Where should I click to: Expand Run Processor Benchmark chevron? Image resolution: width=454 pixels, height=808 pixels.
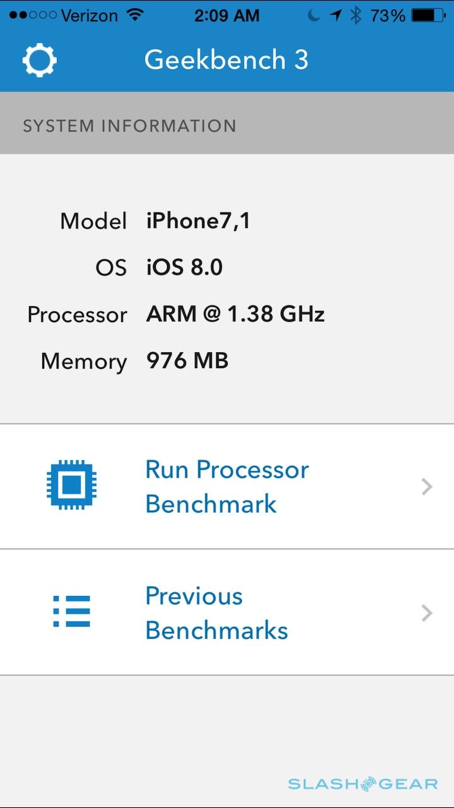click(427, 486)
